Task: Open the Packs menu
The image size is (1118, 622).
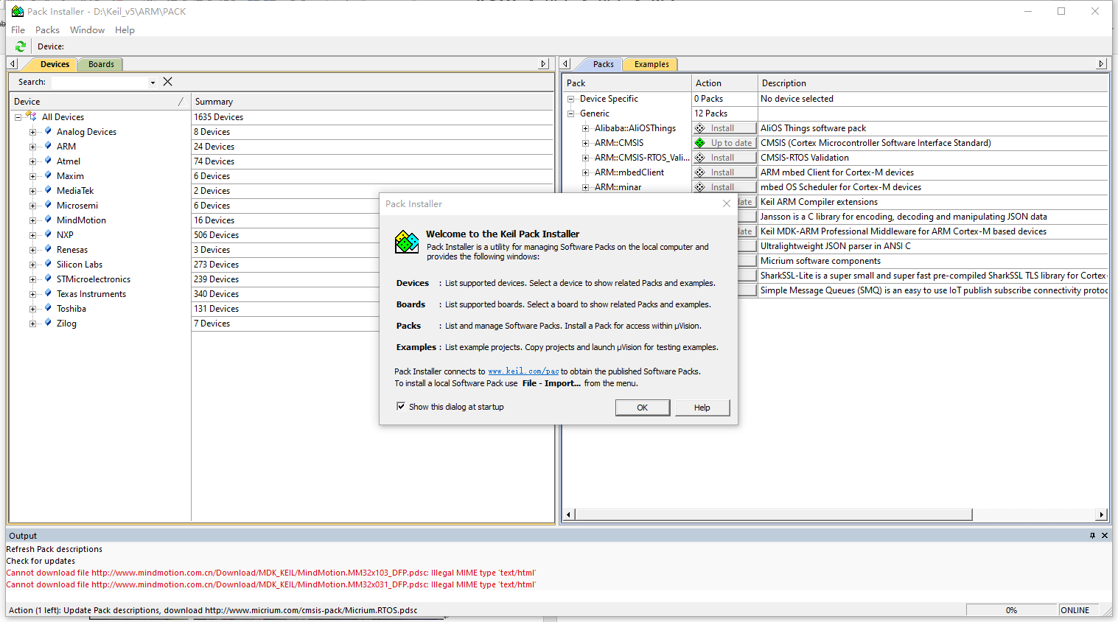Action: (x=47, y=30)
